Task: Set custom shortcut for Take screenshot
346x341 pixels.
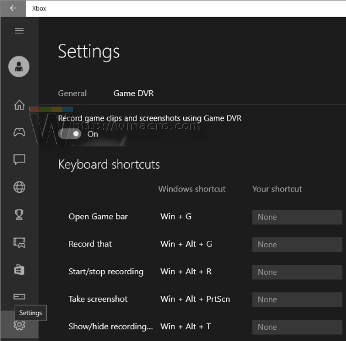Action: (x=297, y=299)
